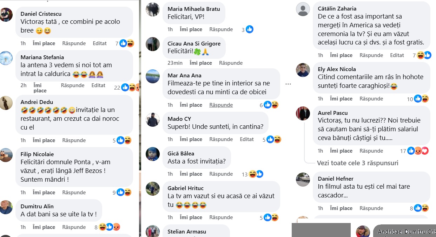This screenshot has height=237, width=436.
Task: Open the like icon on Maria Mihaela Bratu's comment
Action: pyautogui.click(x=250, y=29)
